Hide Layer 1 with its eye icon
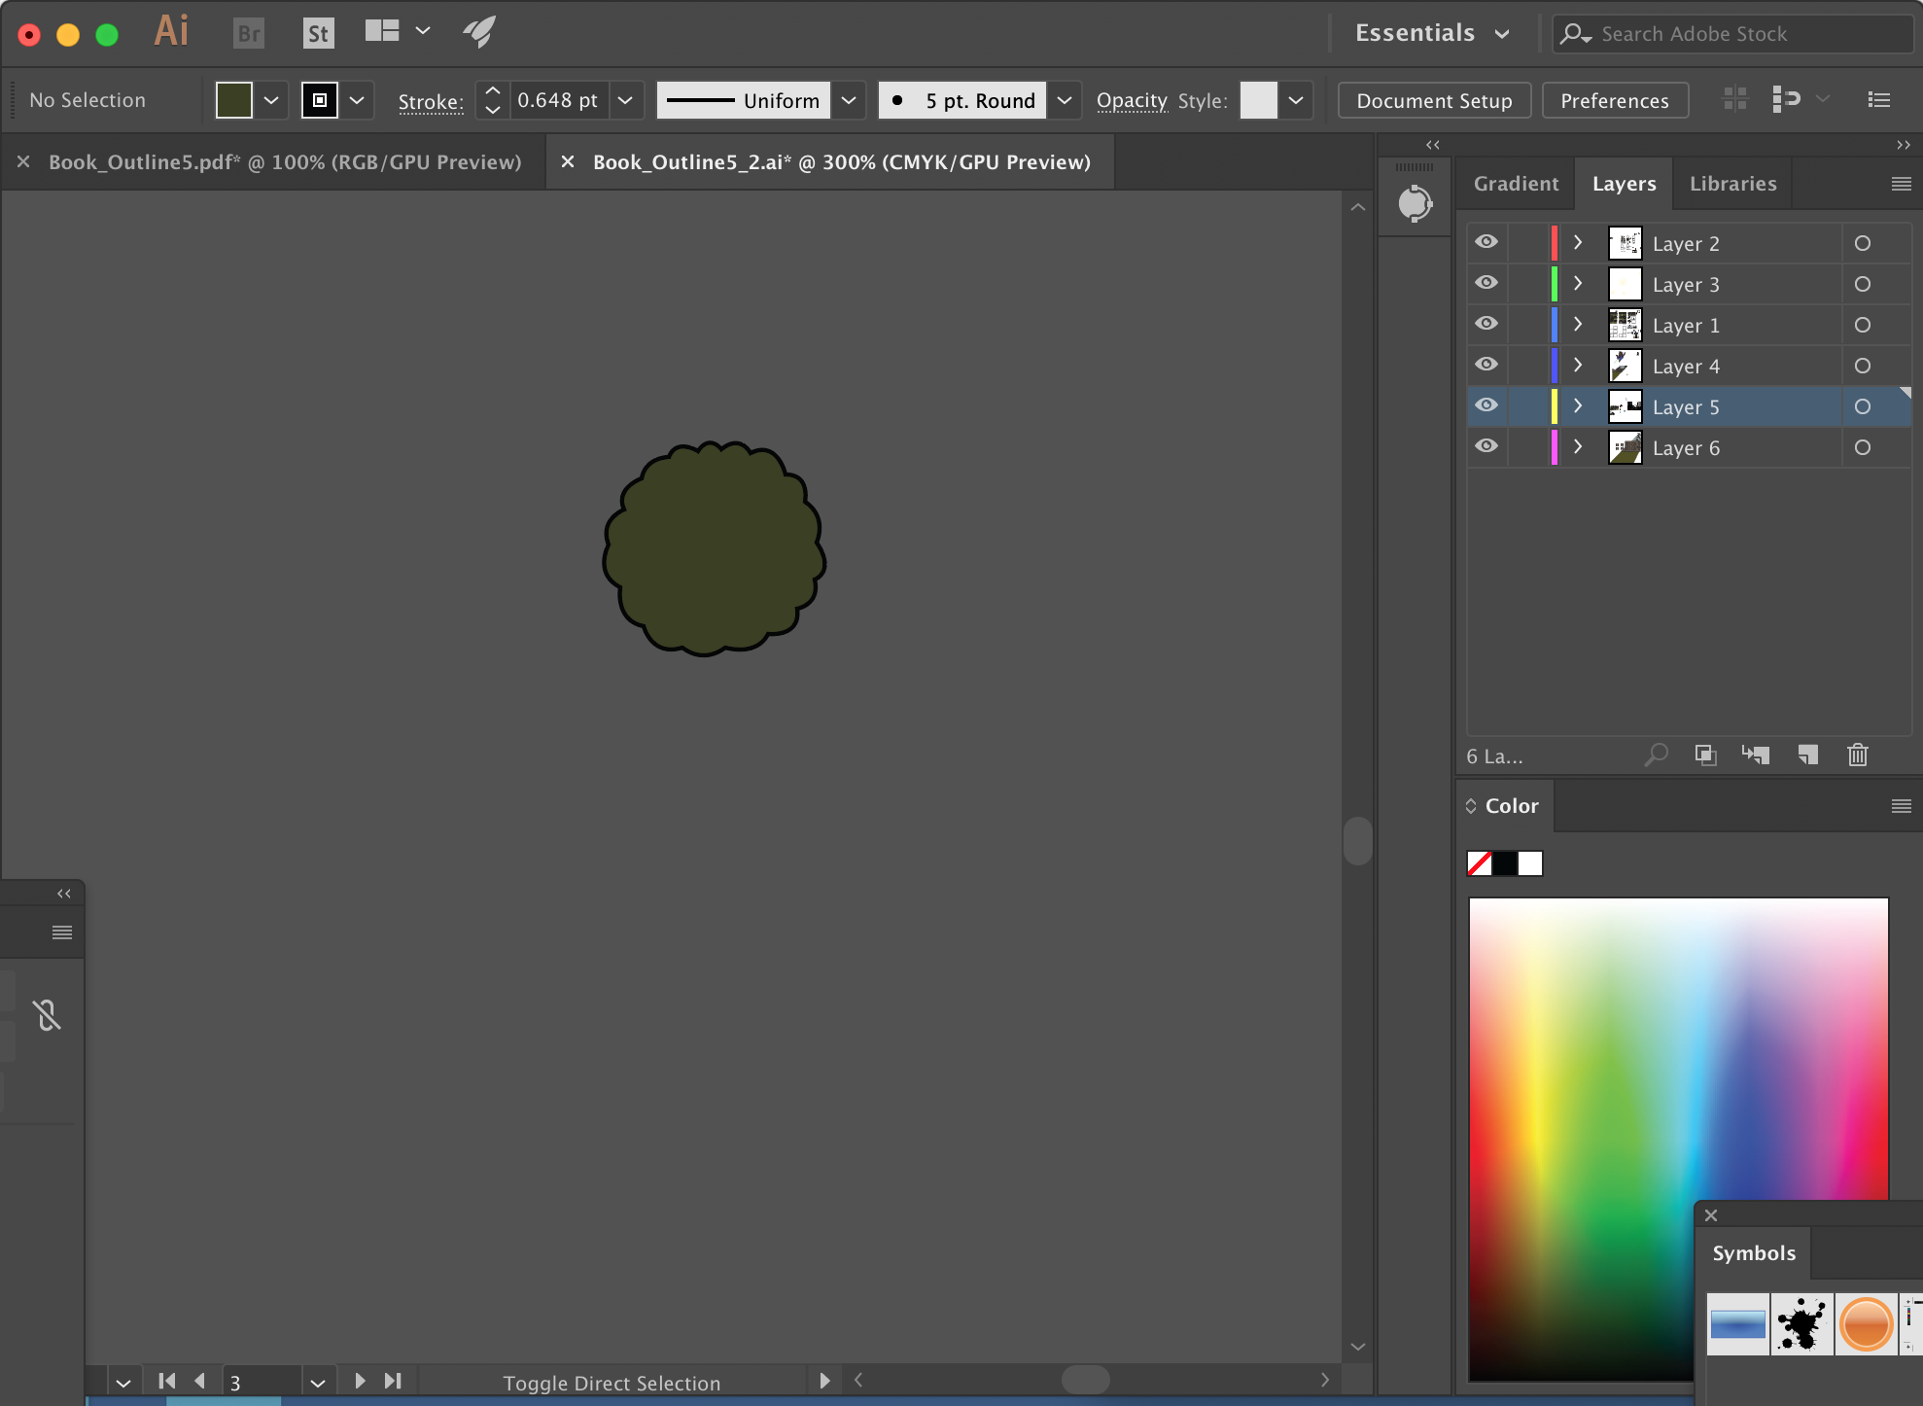Image resolution: width=1923 pixels, height=1406 pixels. tap(1486, 324)
